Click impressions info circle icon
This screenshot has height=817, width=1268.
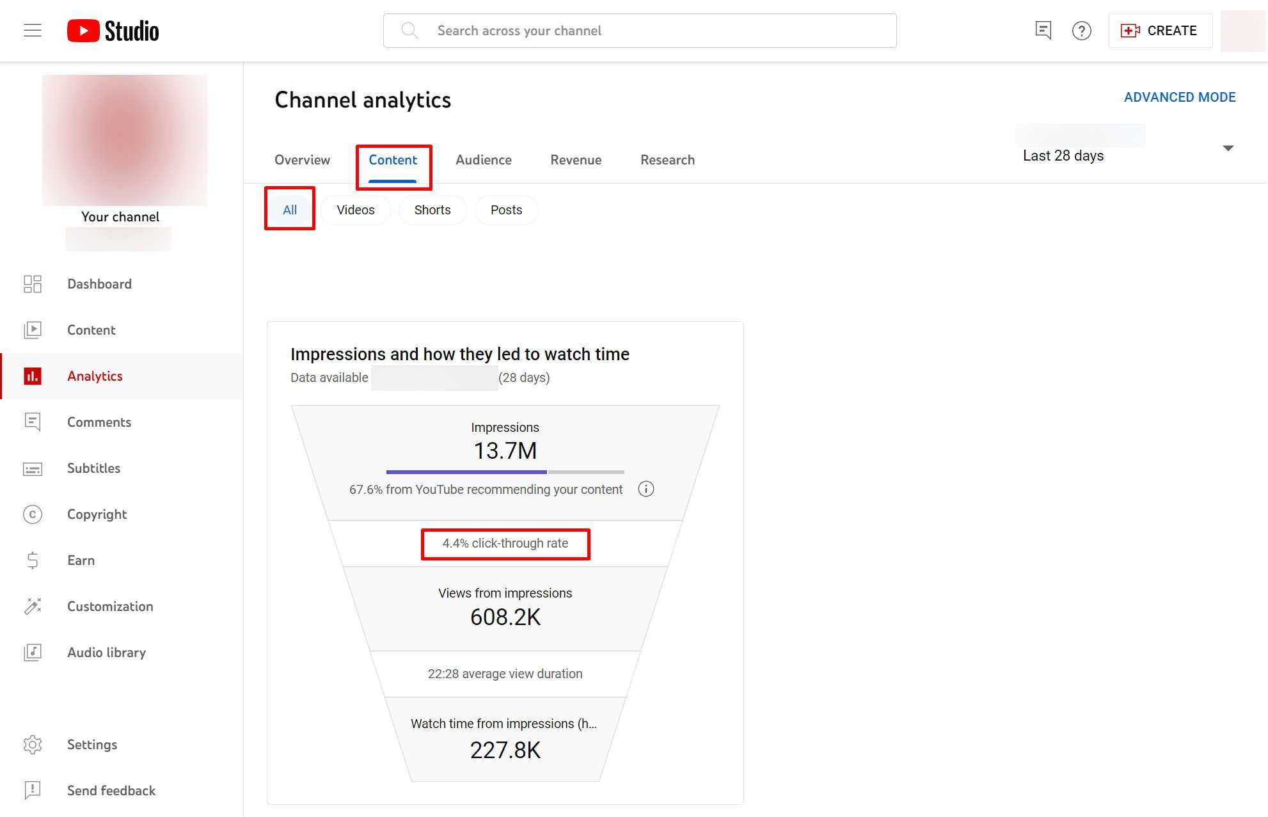tap(646, 489)
